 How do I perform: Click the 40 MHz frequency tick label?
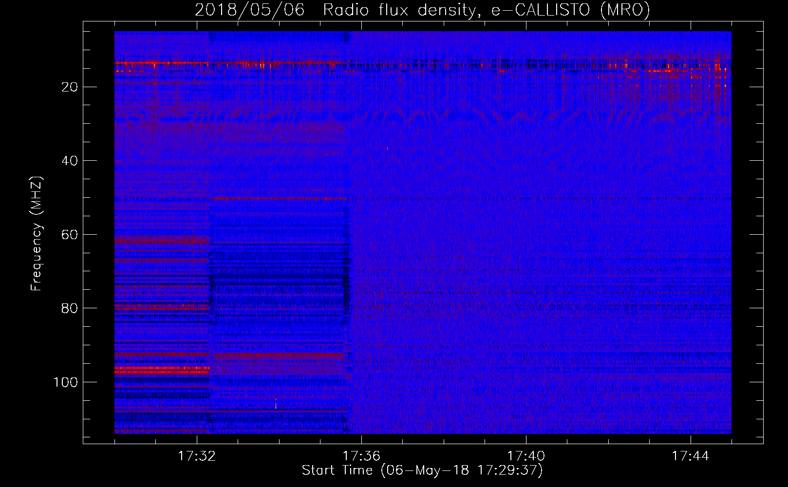(x=70, y=161)
